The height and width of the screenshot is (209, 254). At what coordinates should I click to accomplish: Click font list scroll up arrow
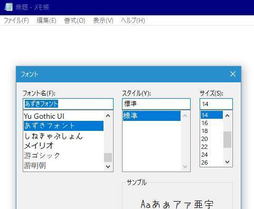click(x=108, y=116)
